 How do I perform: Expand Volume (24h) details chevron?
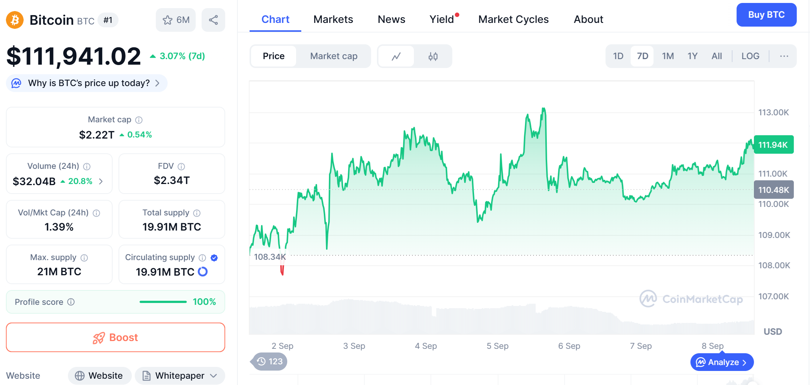coord(101,181)
